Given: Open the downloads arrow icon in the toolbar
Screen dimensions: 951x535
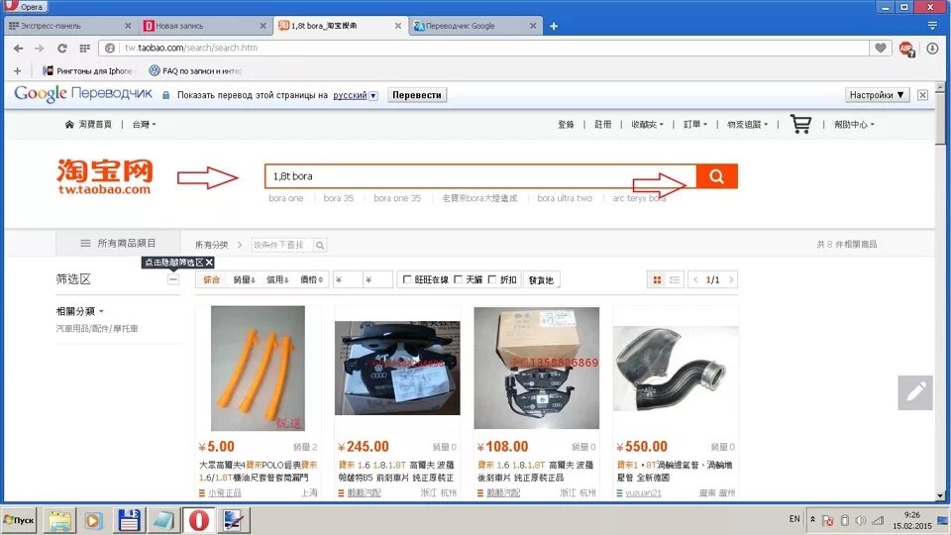Looking at the screenshot, I should point(932,48).
